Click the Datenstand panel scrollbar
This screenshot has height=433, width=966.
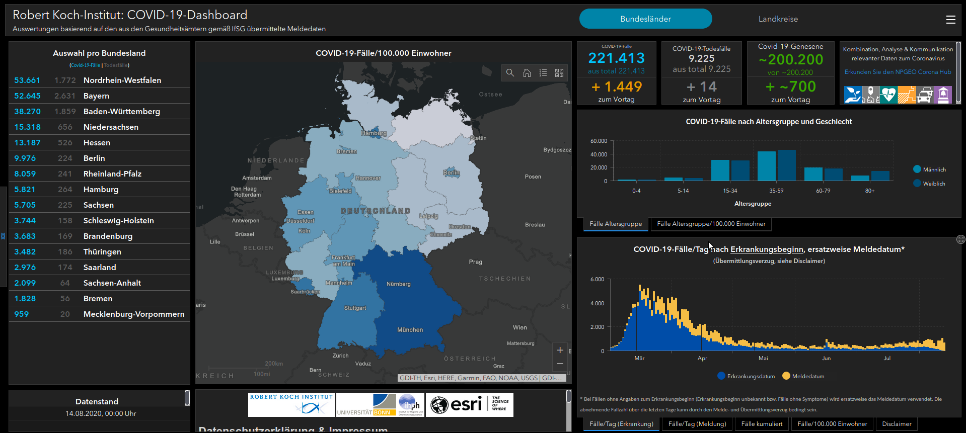pos(187,398)
